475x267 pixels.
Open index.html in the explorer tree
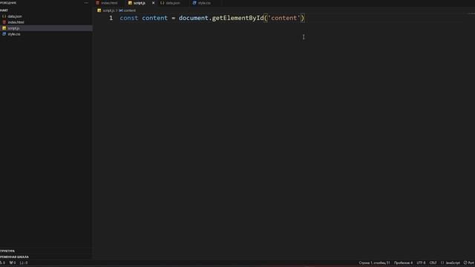coord(46,22)
